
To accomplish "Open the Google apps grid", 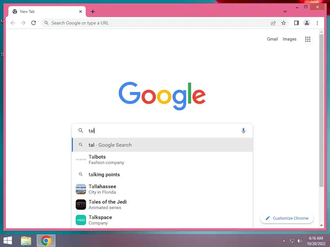I will pos(308,39).
